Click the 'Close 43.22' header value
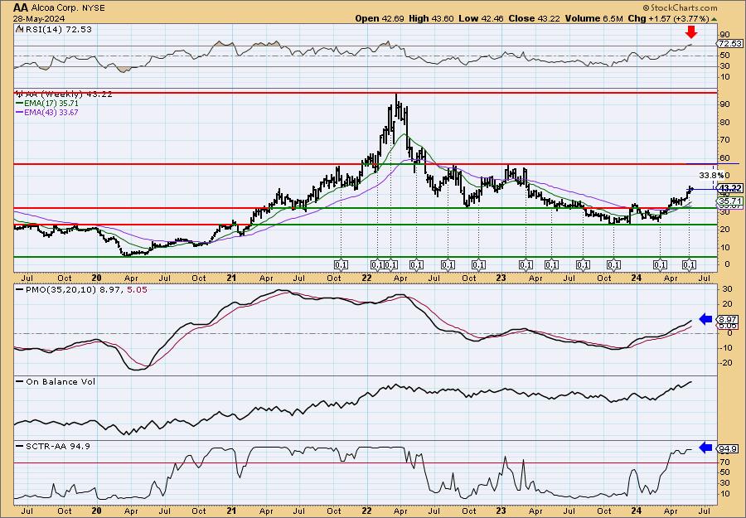746x518 pixels. pos(533,18)
